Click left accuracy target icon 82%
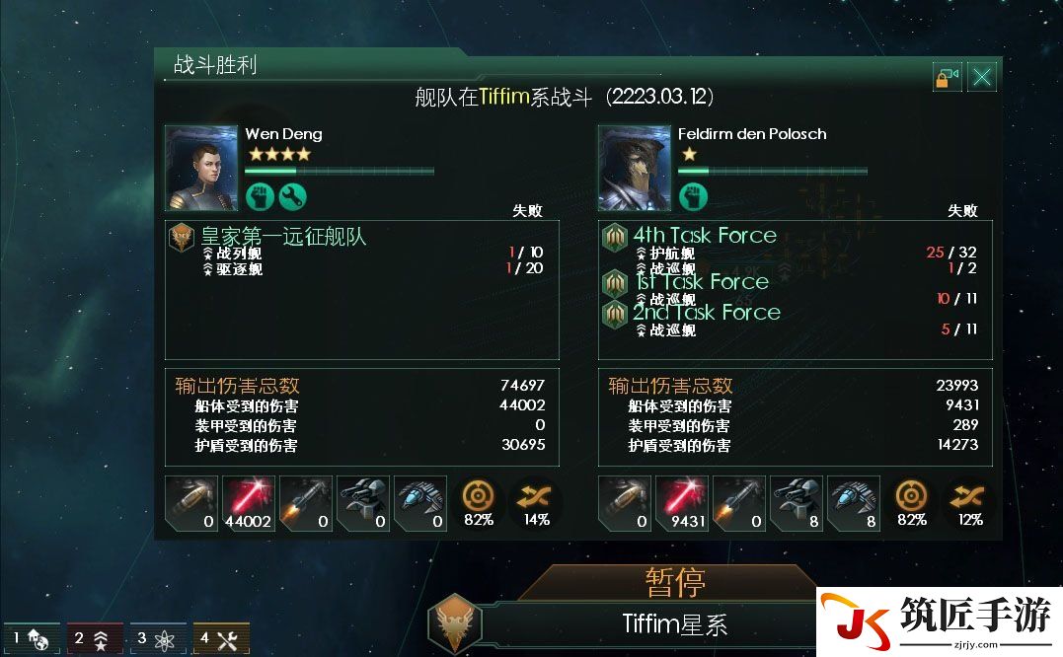 click(479, 503)
